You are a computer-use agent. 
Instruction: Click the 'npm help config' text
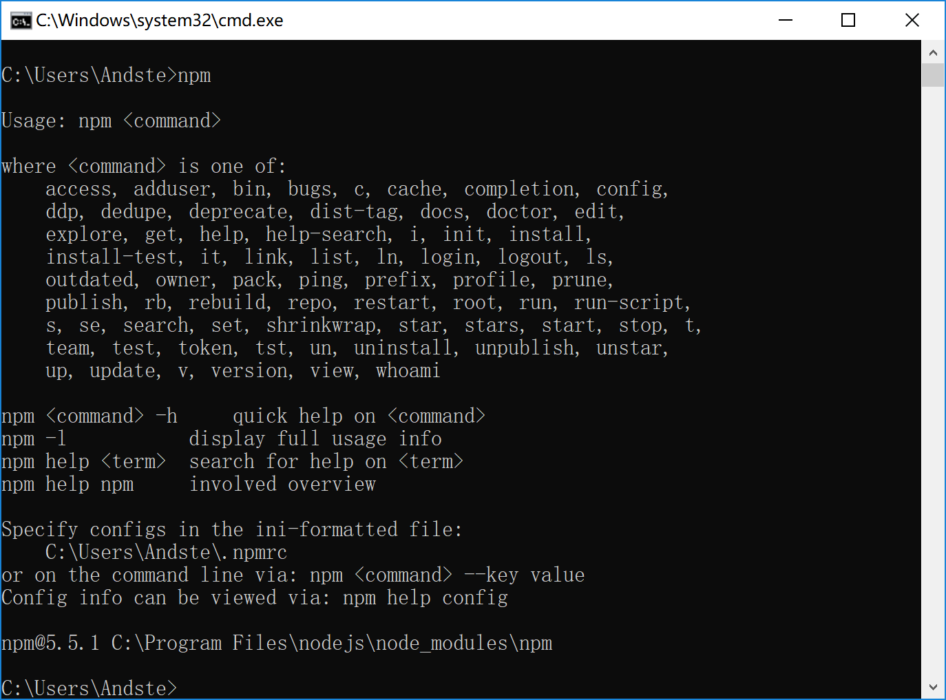click(425, 598)
